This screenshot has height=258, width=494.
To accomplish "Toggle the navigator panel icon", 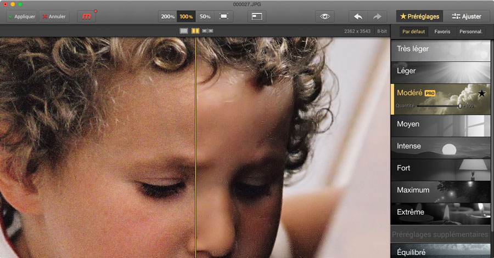I will click(x=257, y=16).
